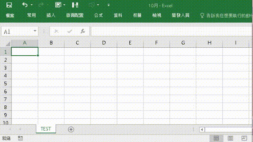Image resolution: width=253 pixels, height=142 pixels.
Task: Click the horizontal scrollbar left arrow
Action: coord(202,130)
